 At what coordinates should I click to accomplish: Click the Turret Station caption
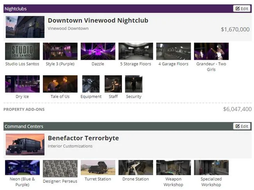tap(98, 179)
